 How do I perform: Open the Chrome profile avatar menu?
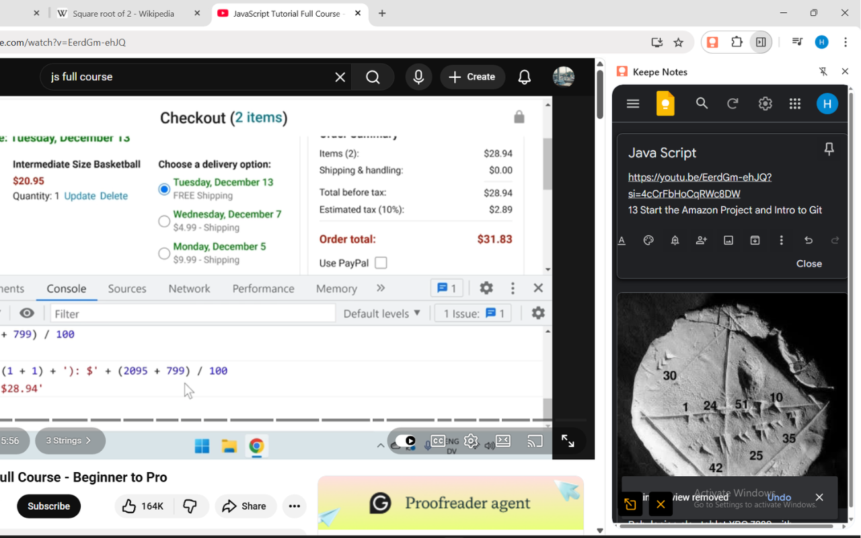[x=821, y=42]
